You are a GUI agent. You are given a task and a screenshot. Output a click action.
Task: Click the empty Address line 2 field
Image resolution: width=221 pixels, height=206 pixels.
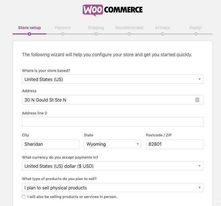coord(112,122)
